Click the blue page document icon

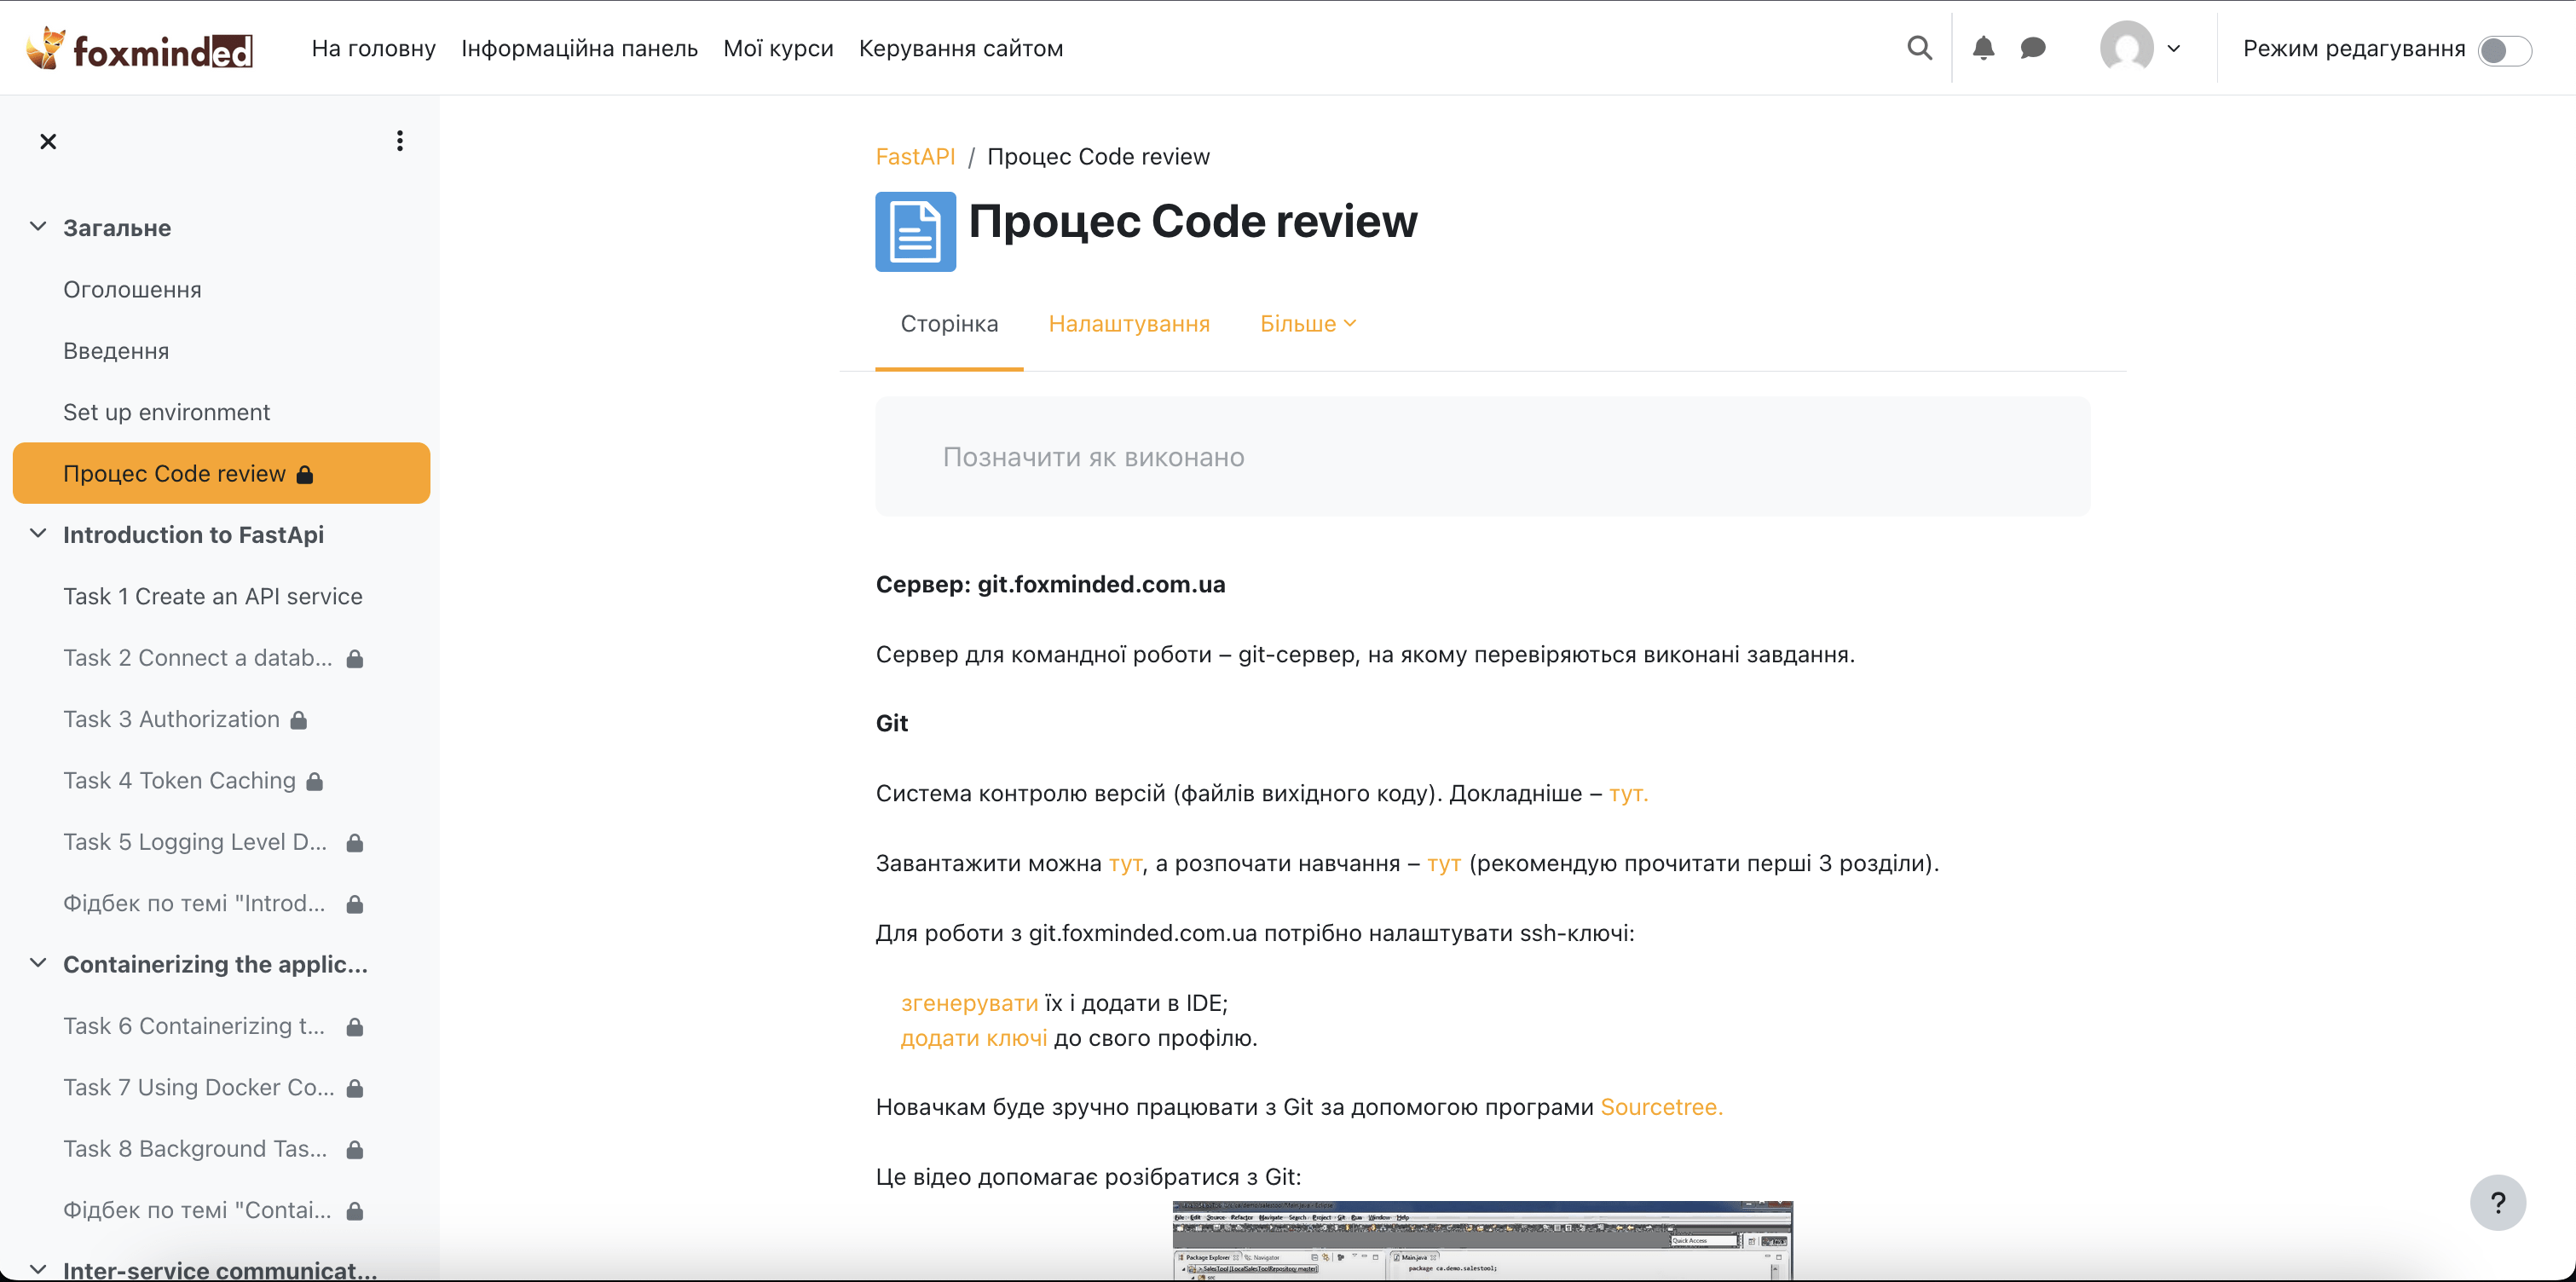point(915,231)
